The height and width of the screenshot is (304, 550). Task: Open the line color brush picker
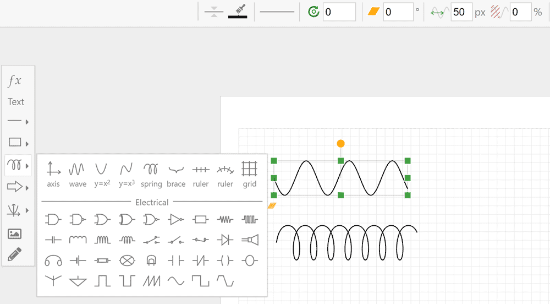[238, 12]
